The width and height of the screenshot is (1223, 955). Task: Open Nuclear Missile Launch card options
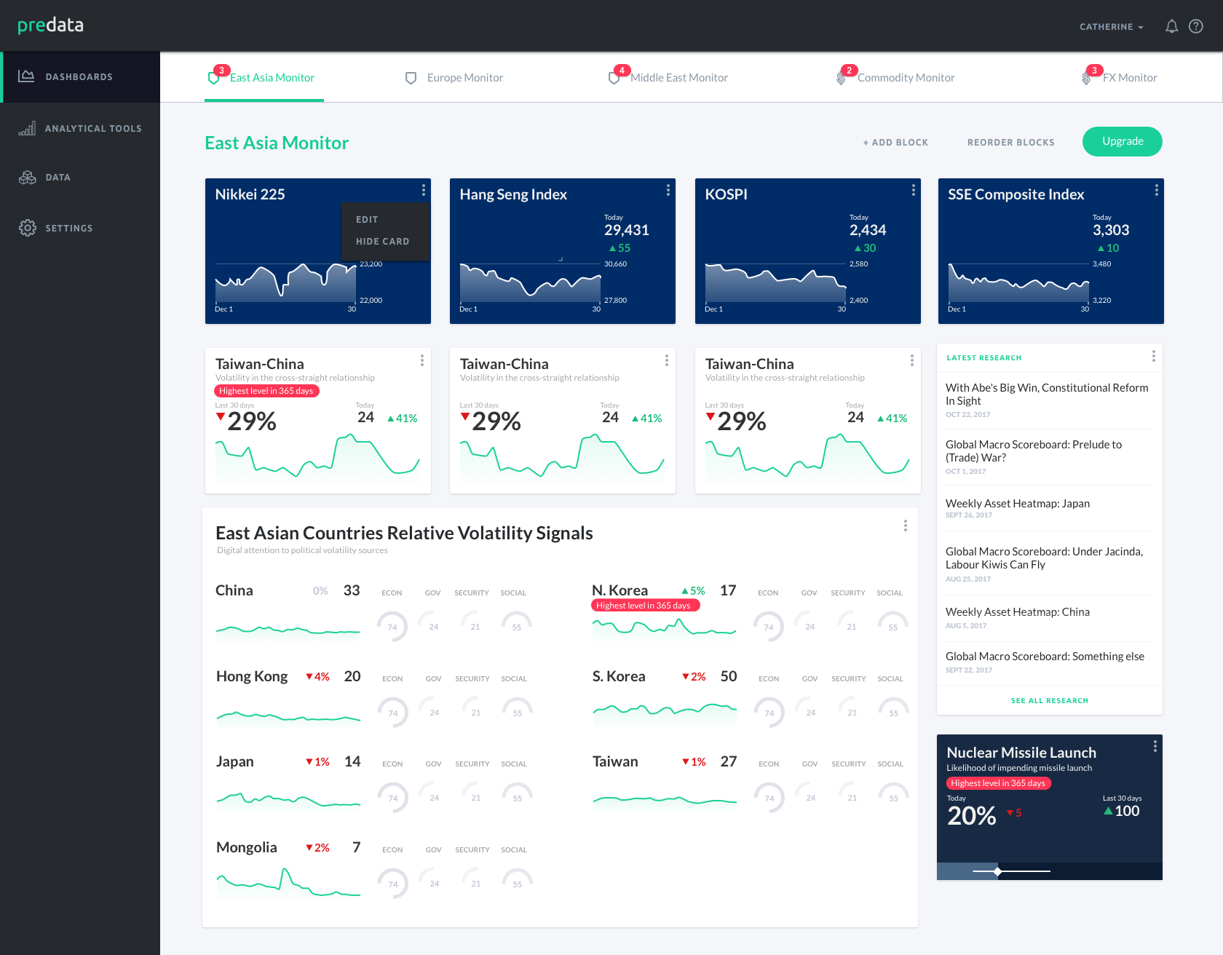coord(1155,746)
